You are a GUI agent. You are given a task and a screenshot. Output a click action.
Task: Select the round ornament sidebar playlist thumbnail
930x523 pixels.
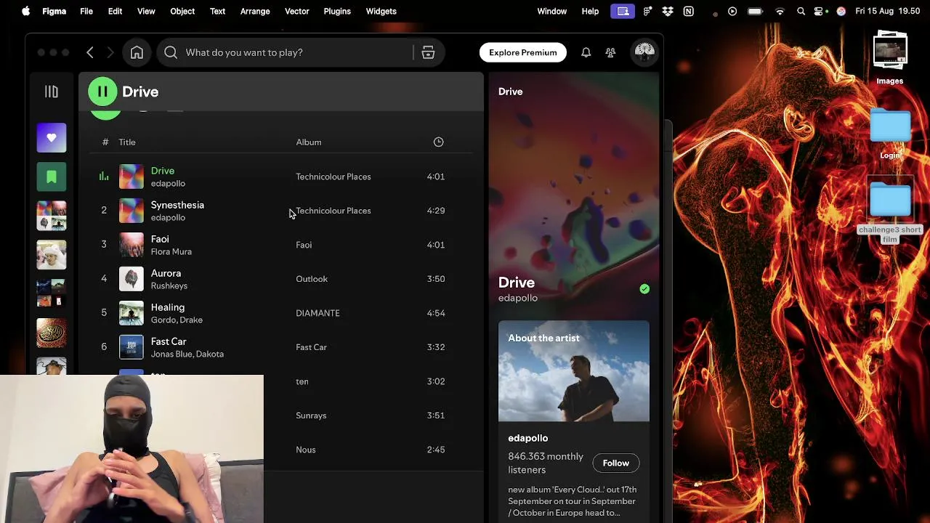tap(52, 333)
